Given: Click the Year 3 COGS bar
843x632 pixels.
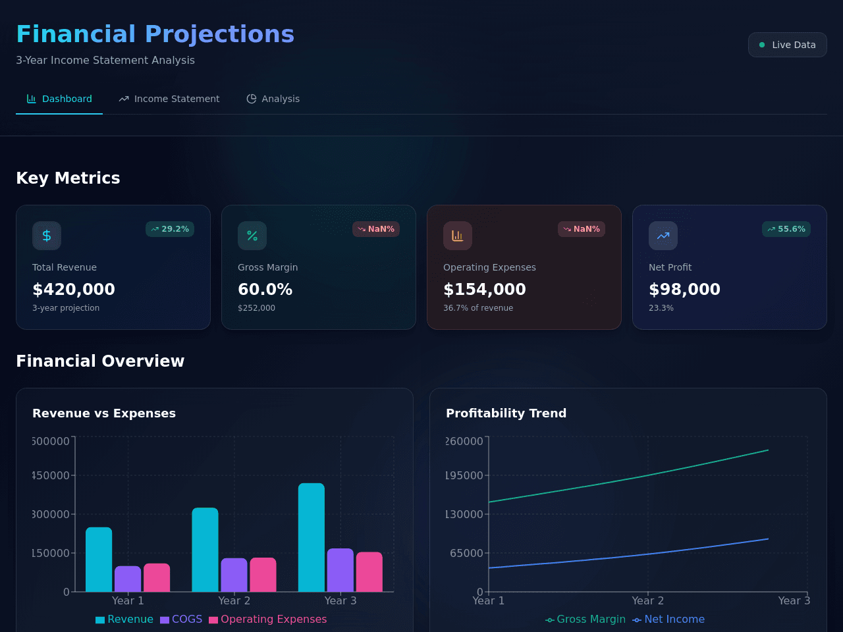Looking at the screenshot, I should tap(340, 570).
